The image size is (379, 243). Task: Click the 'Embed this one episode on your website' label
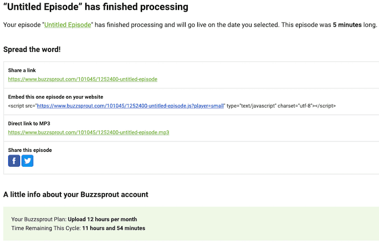click(55, 97)
